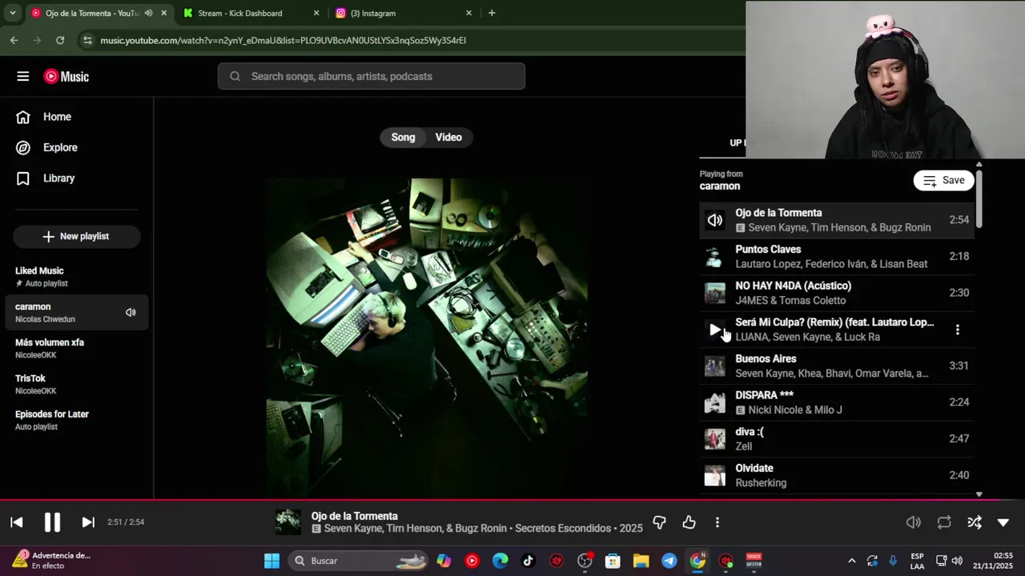Open Microsoft Edge from taskbar
Viewport: 1025px width, 576px height.
click(x=500, y=561)
